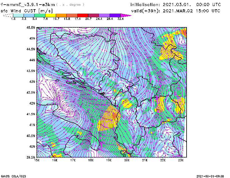Click the 23E longitude label

(181, 160)
